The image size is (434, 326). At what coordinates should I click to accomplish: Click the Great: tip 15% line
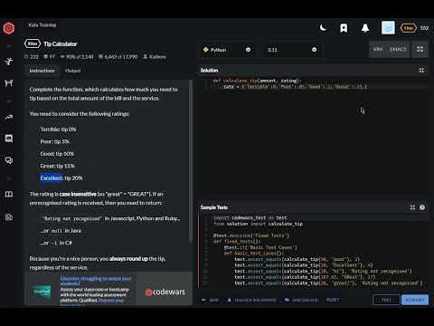tap(57, 166)
